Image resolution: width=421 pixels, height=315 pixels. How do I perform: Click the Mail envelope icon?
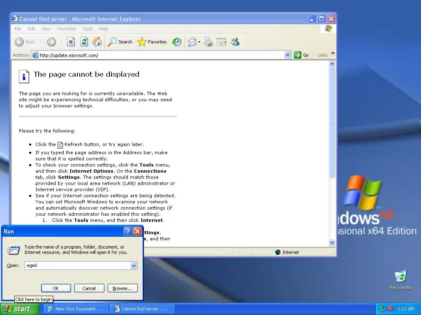[x=192, y=42]
